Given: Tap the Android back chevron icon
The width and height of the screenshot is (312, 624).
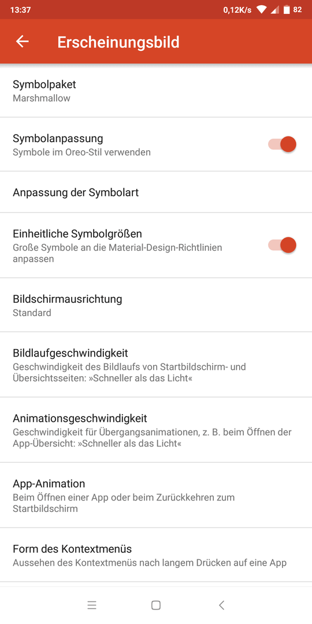Looking at the screenshot, I should tap(222, 606).
